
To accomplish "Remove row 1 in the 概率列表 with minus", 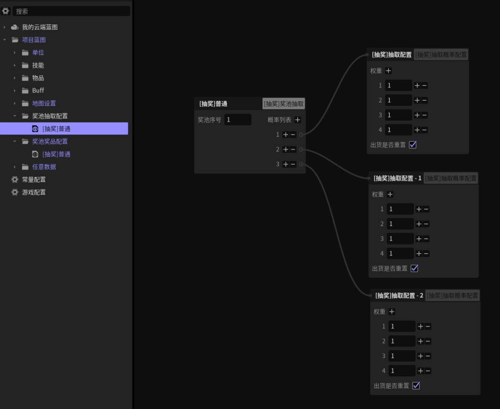I will click(293, 134).
